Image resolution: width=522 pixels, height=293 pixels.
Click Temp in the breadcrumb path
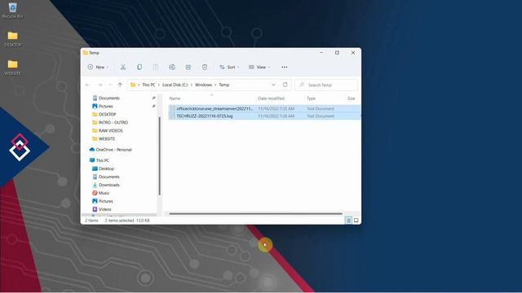224,85
